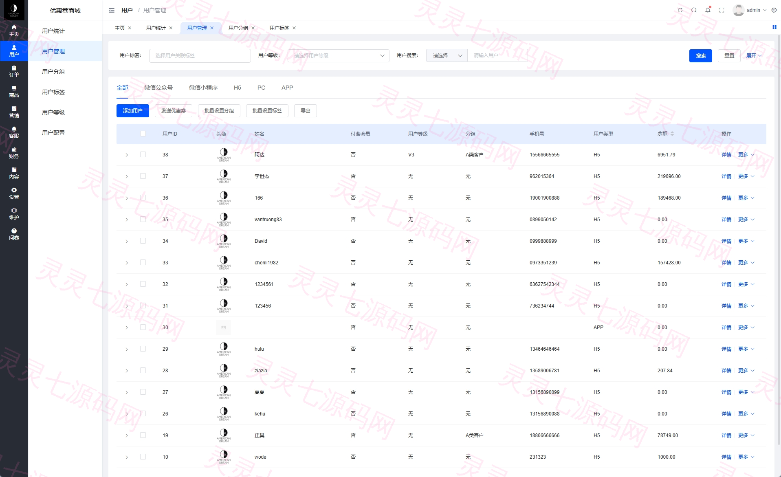Check the checkbox for user ID 19
This screenshot has width=781, height=477.
coord(143,435)
